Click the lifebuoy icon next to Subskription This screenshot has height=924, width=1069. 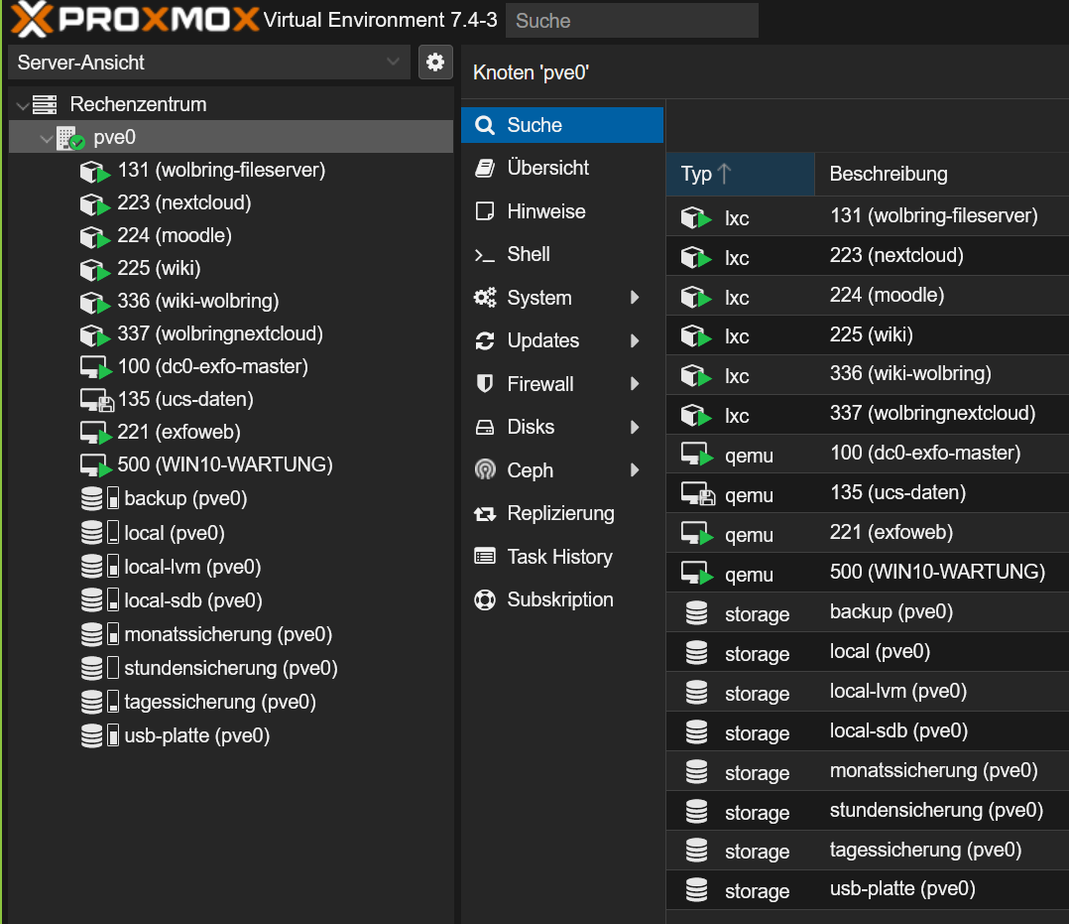point(485,599)
